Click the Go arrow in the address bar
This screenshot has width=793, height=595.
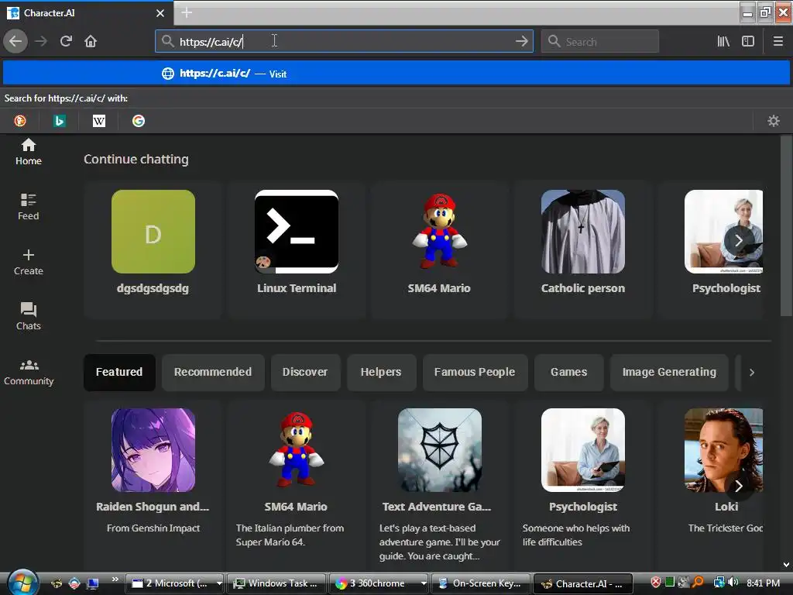[521, 41]
